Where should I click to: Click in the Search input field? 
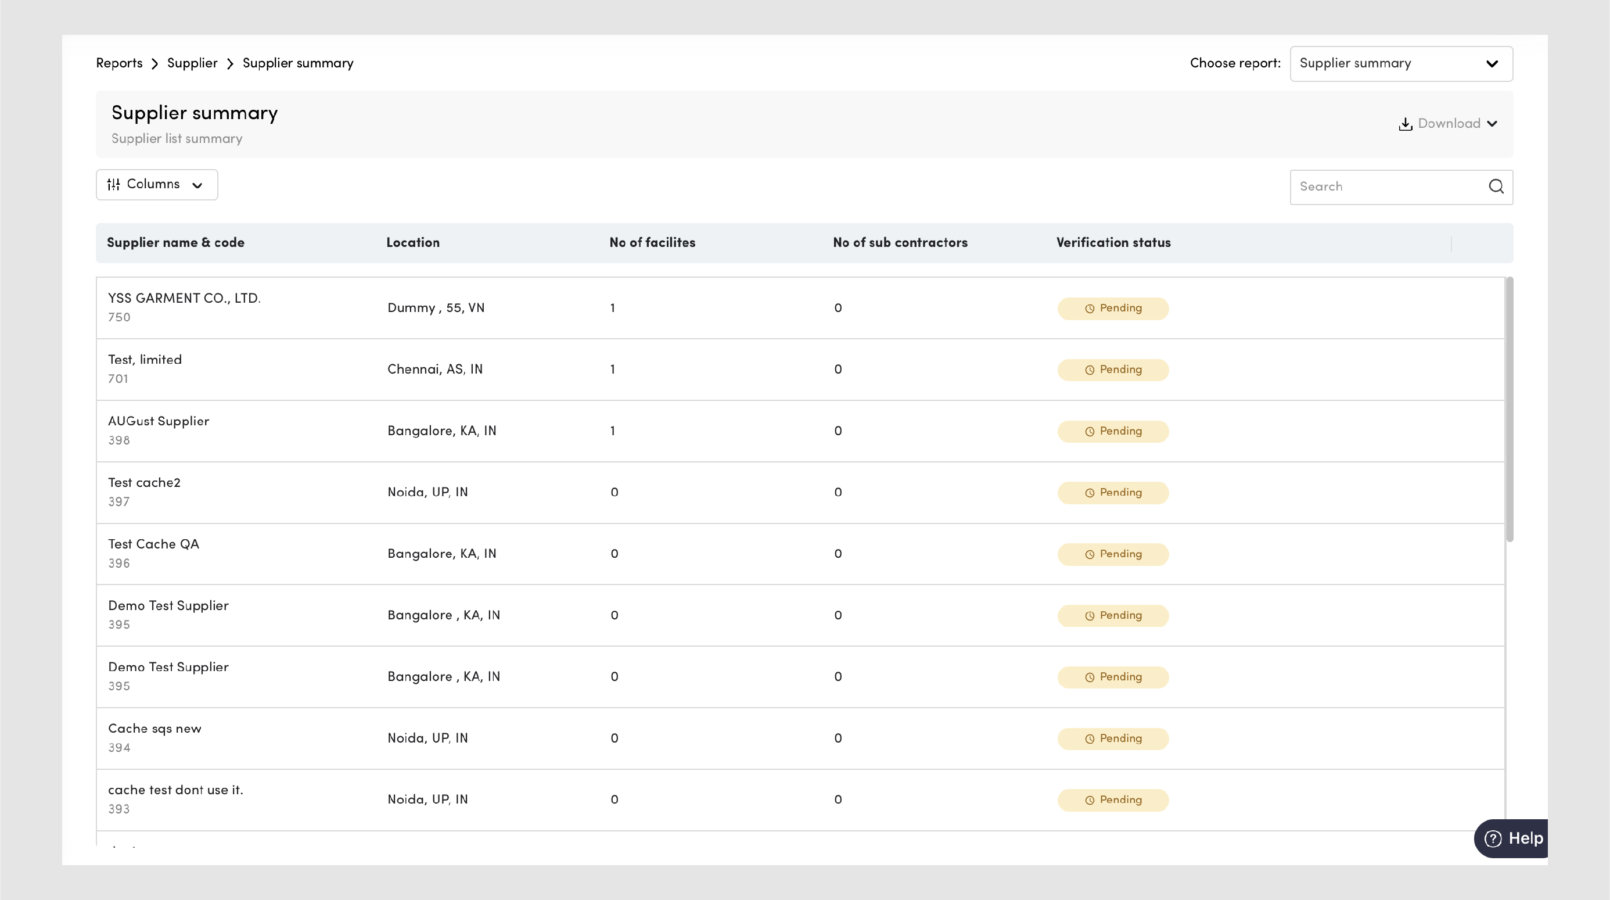coord(1388,187)
